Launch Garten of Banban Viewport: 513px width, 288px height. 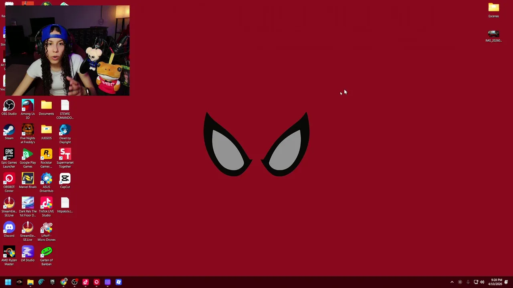(x=46, y=256)
